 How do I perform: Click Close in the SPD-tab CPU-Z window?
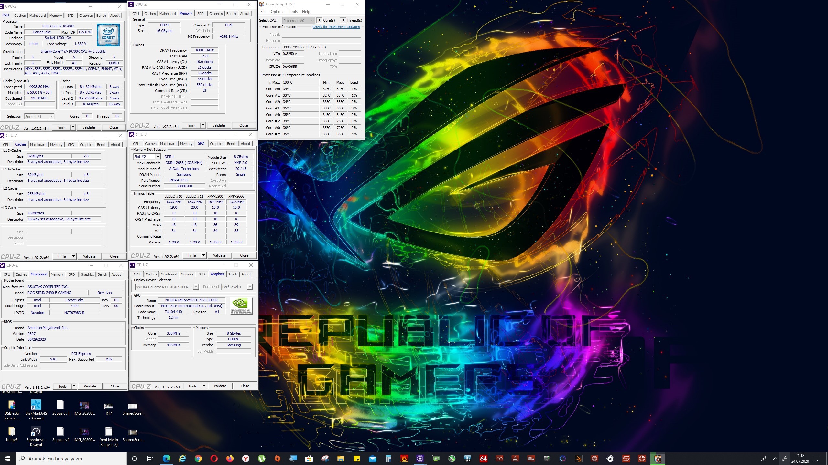pyautogui.click(x=244, y=255)
